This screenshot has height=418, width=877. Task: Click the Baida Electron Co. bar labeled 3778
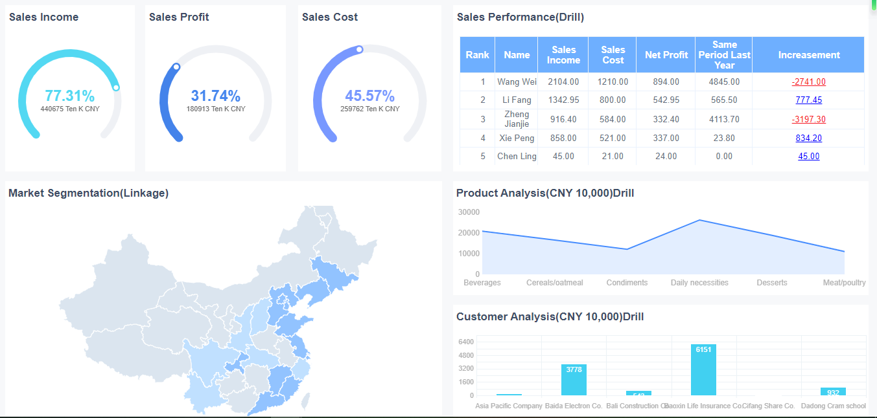coord(574,380)
